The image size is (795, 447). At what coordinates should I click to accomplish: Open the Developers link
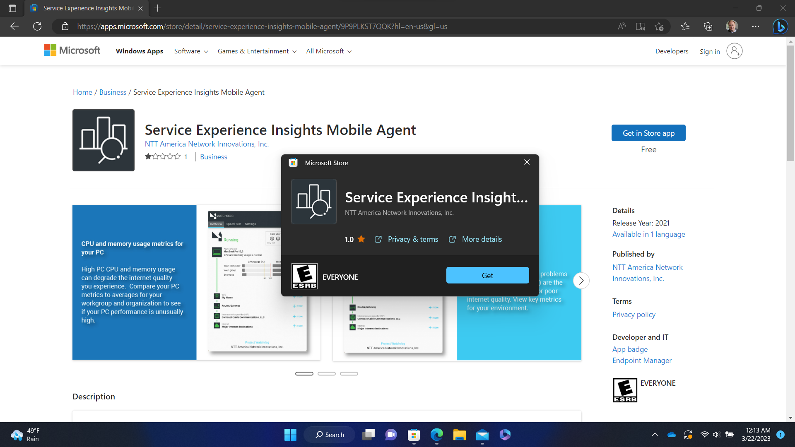[x=672, y=51]
